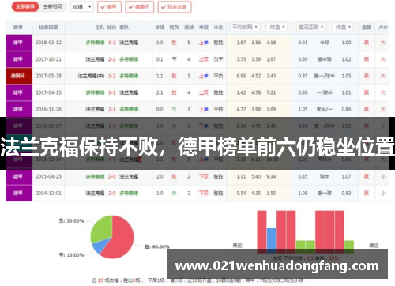This screenshot has height=286, width=395.
Task: Click handicap 受一球 on the 2014-12-01 row
Action: [x=325, y=194]
